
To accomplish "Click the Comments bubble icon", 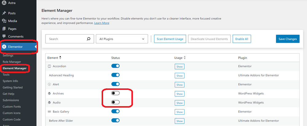I will coord(4,36).
